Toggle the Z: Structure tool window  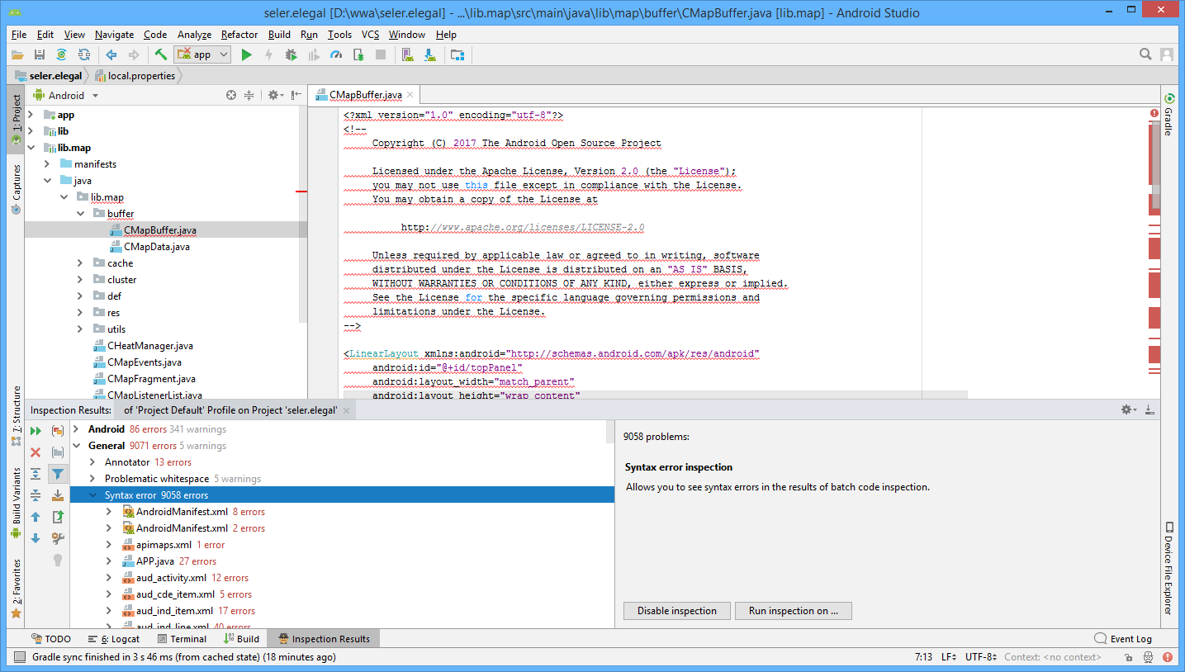click(16, 415)
